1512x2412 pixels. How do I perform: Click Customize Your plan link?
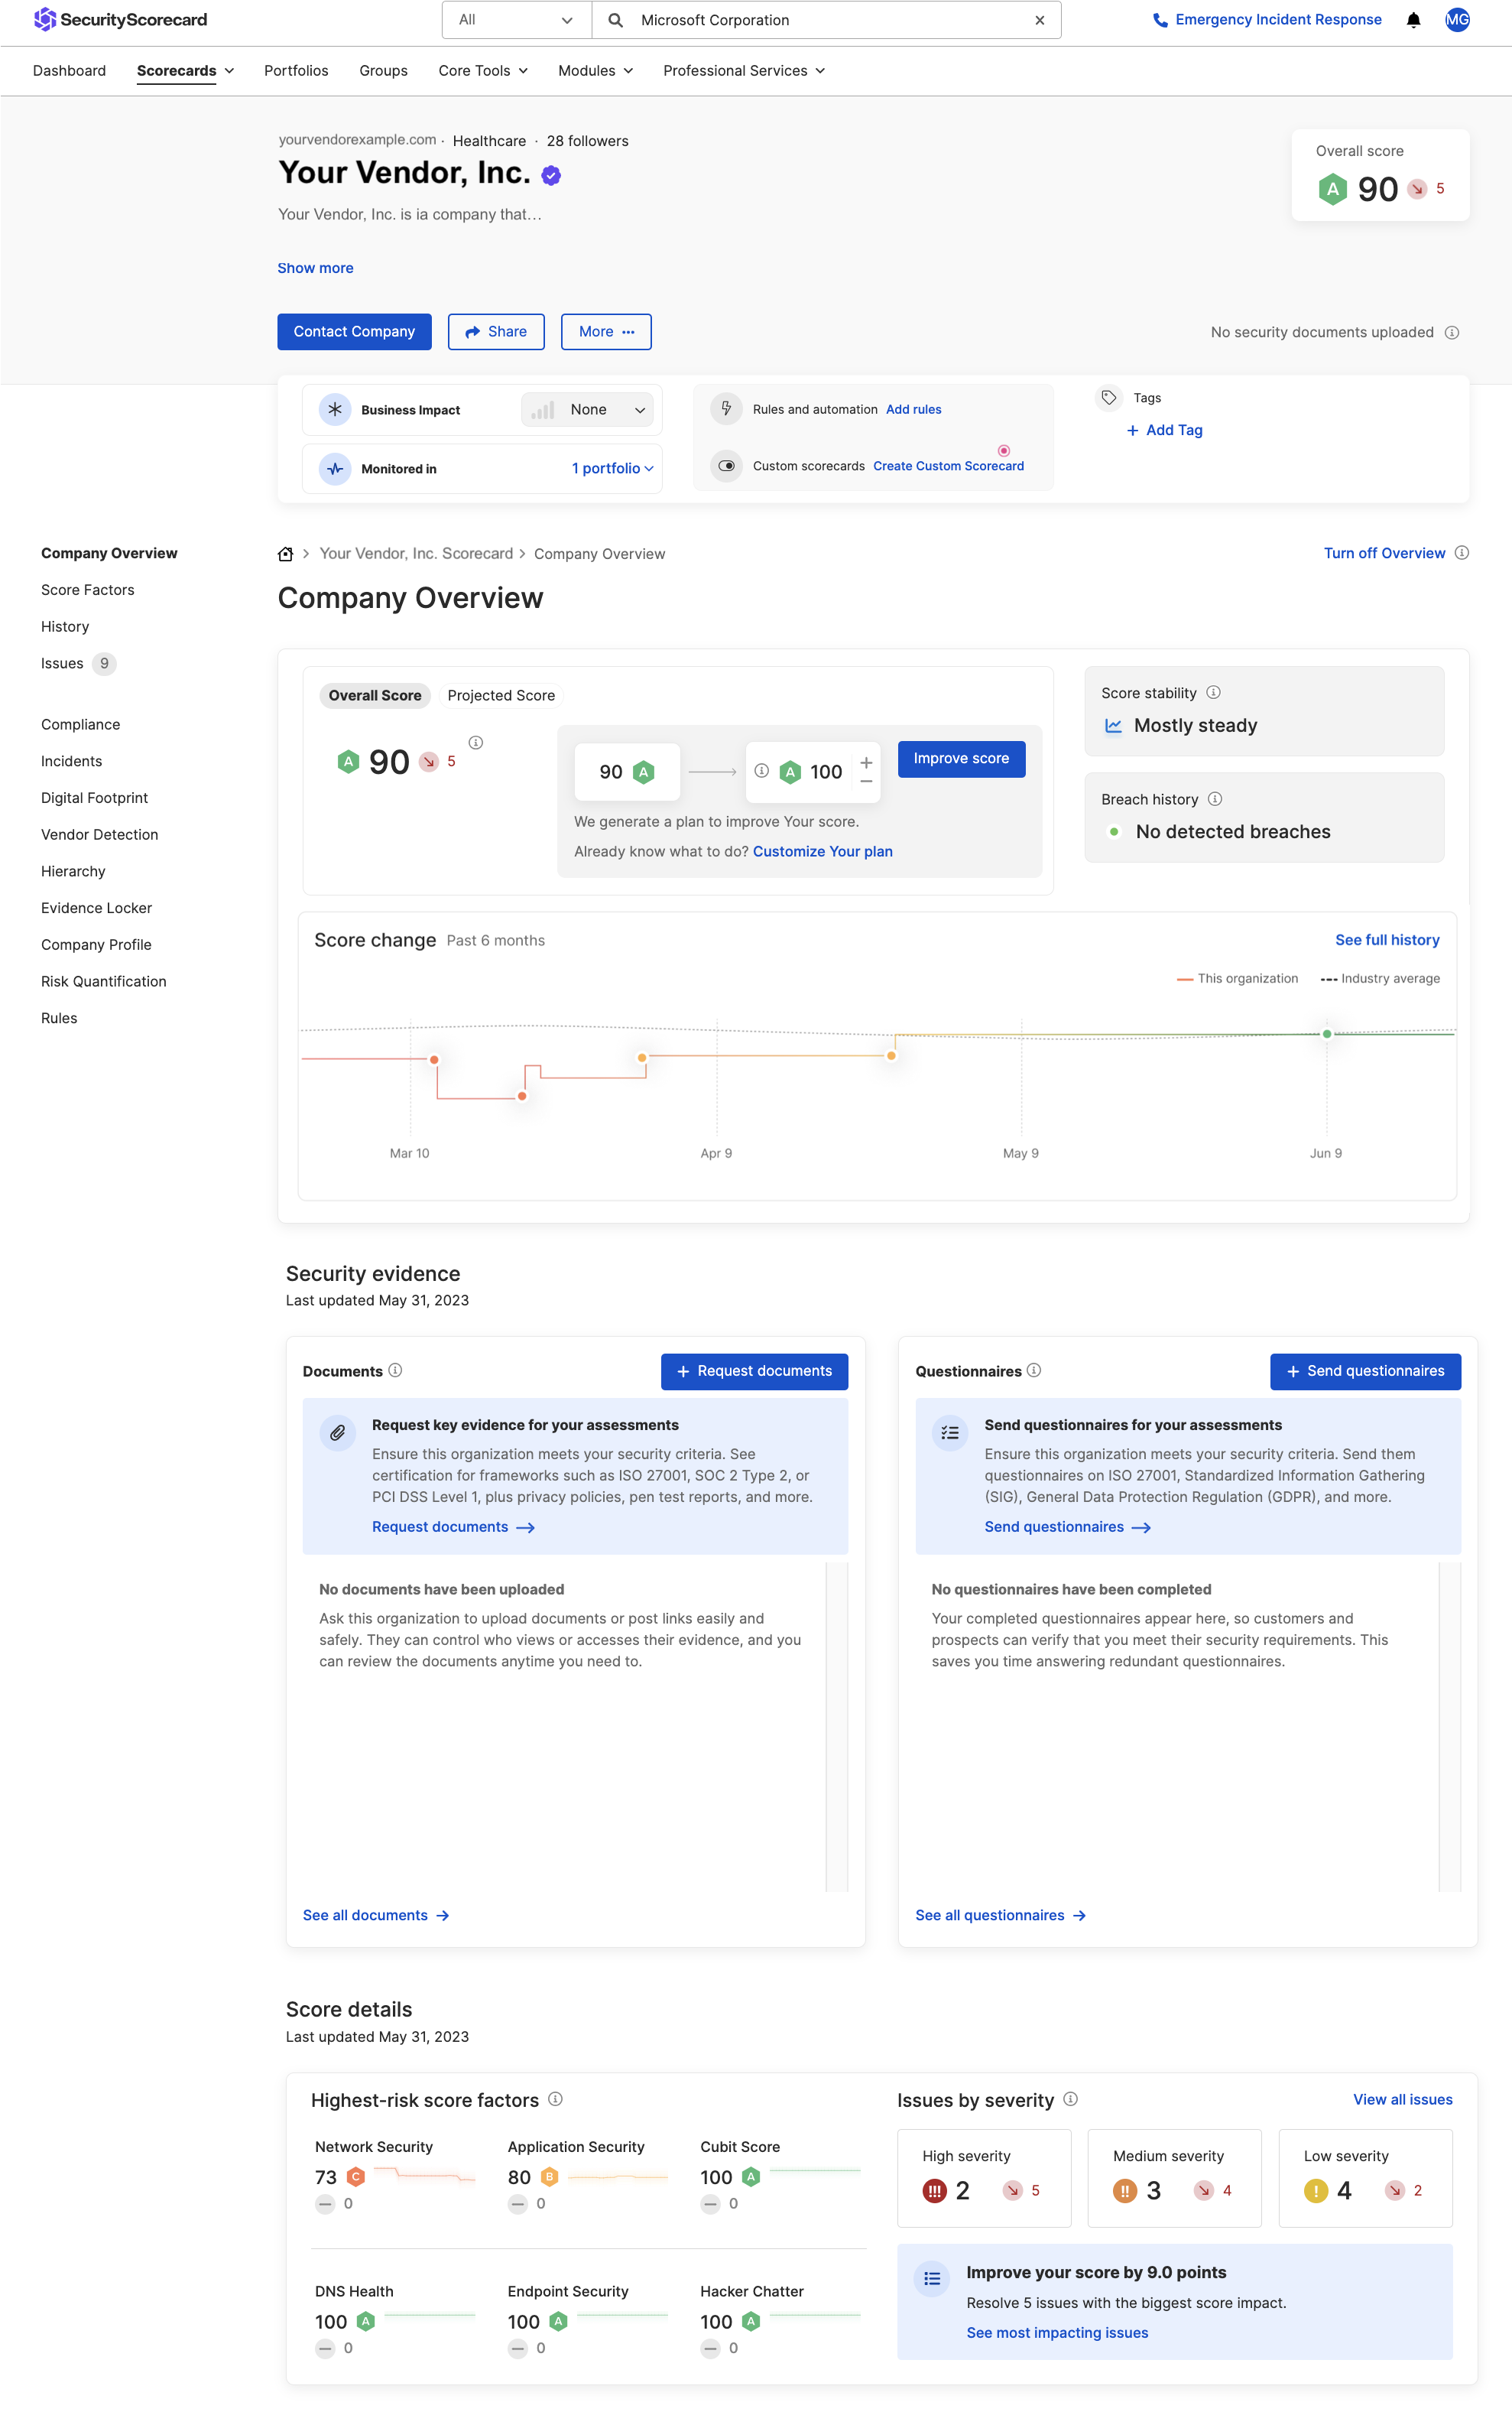tap(822, 851)
